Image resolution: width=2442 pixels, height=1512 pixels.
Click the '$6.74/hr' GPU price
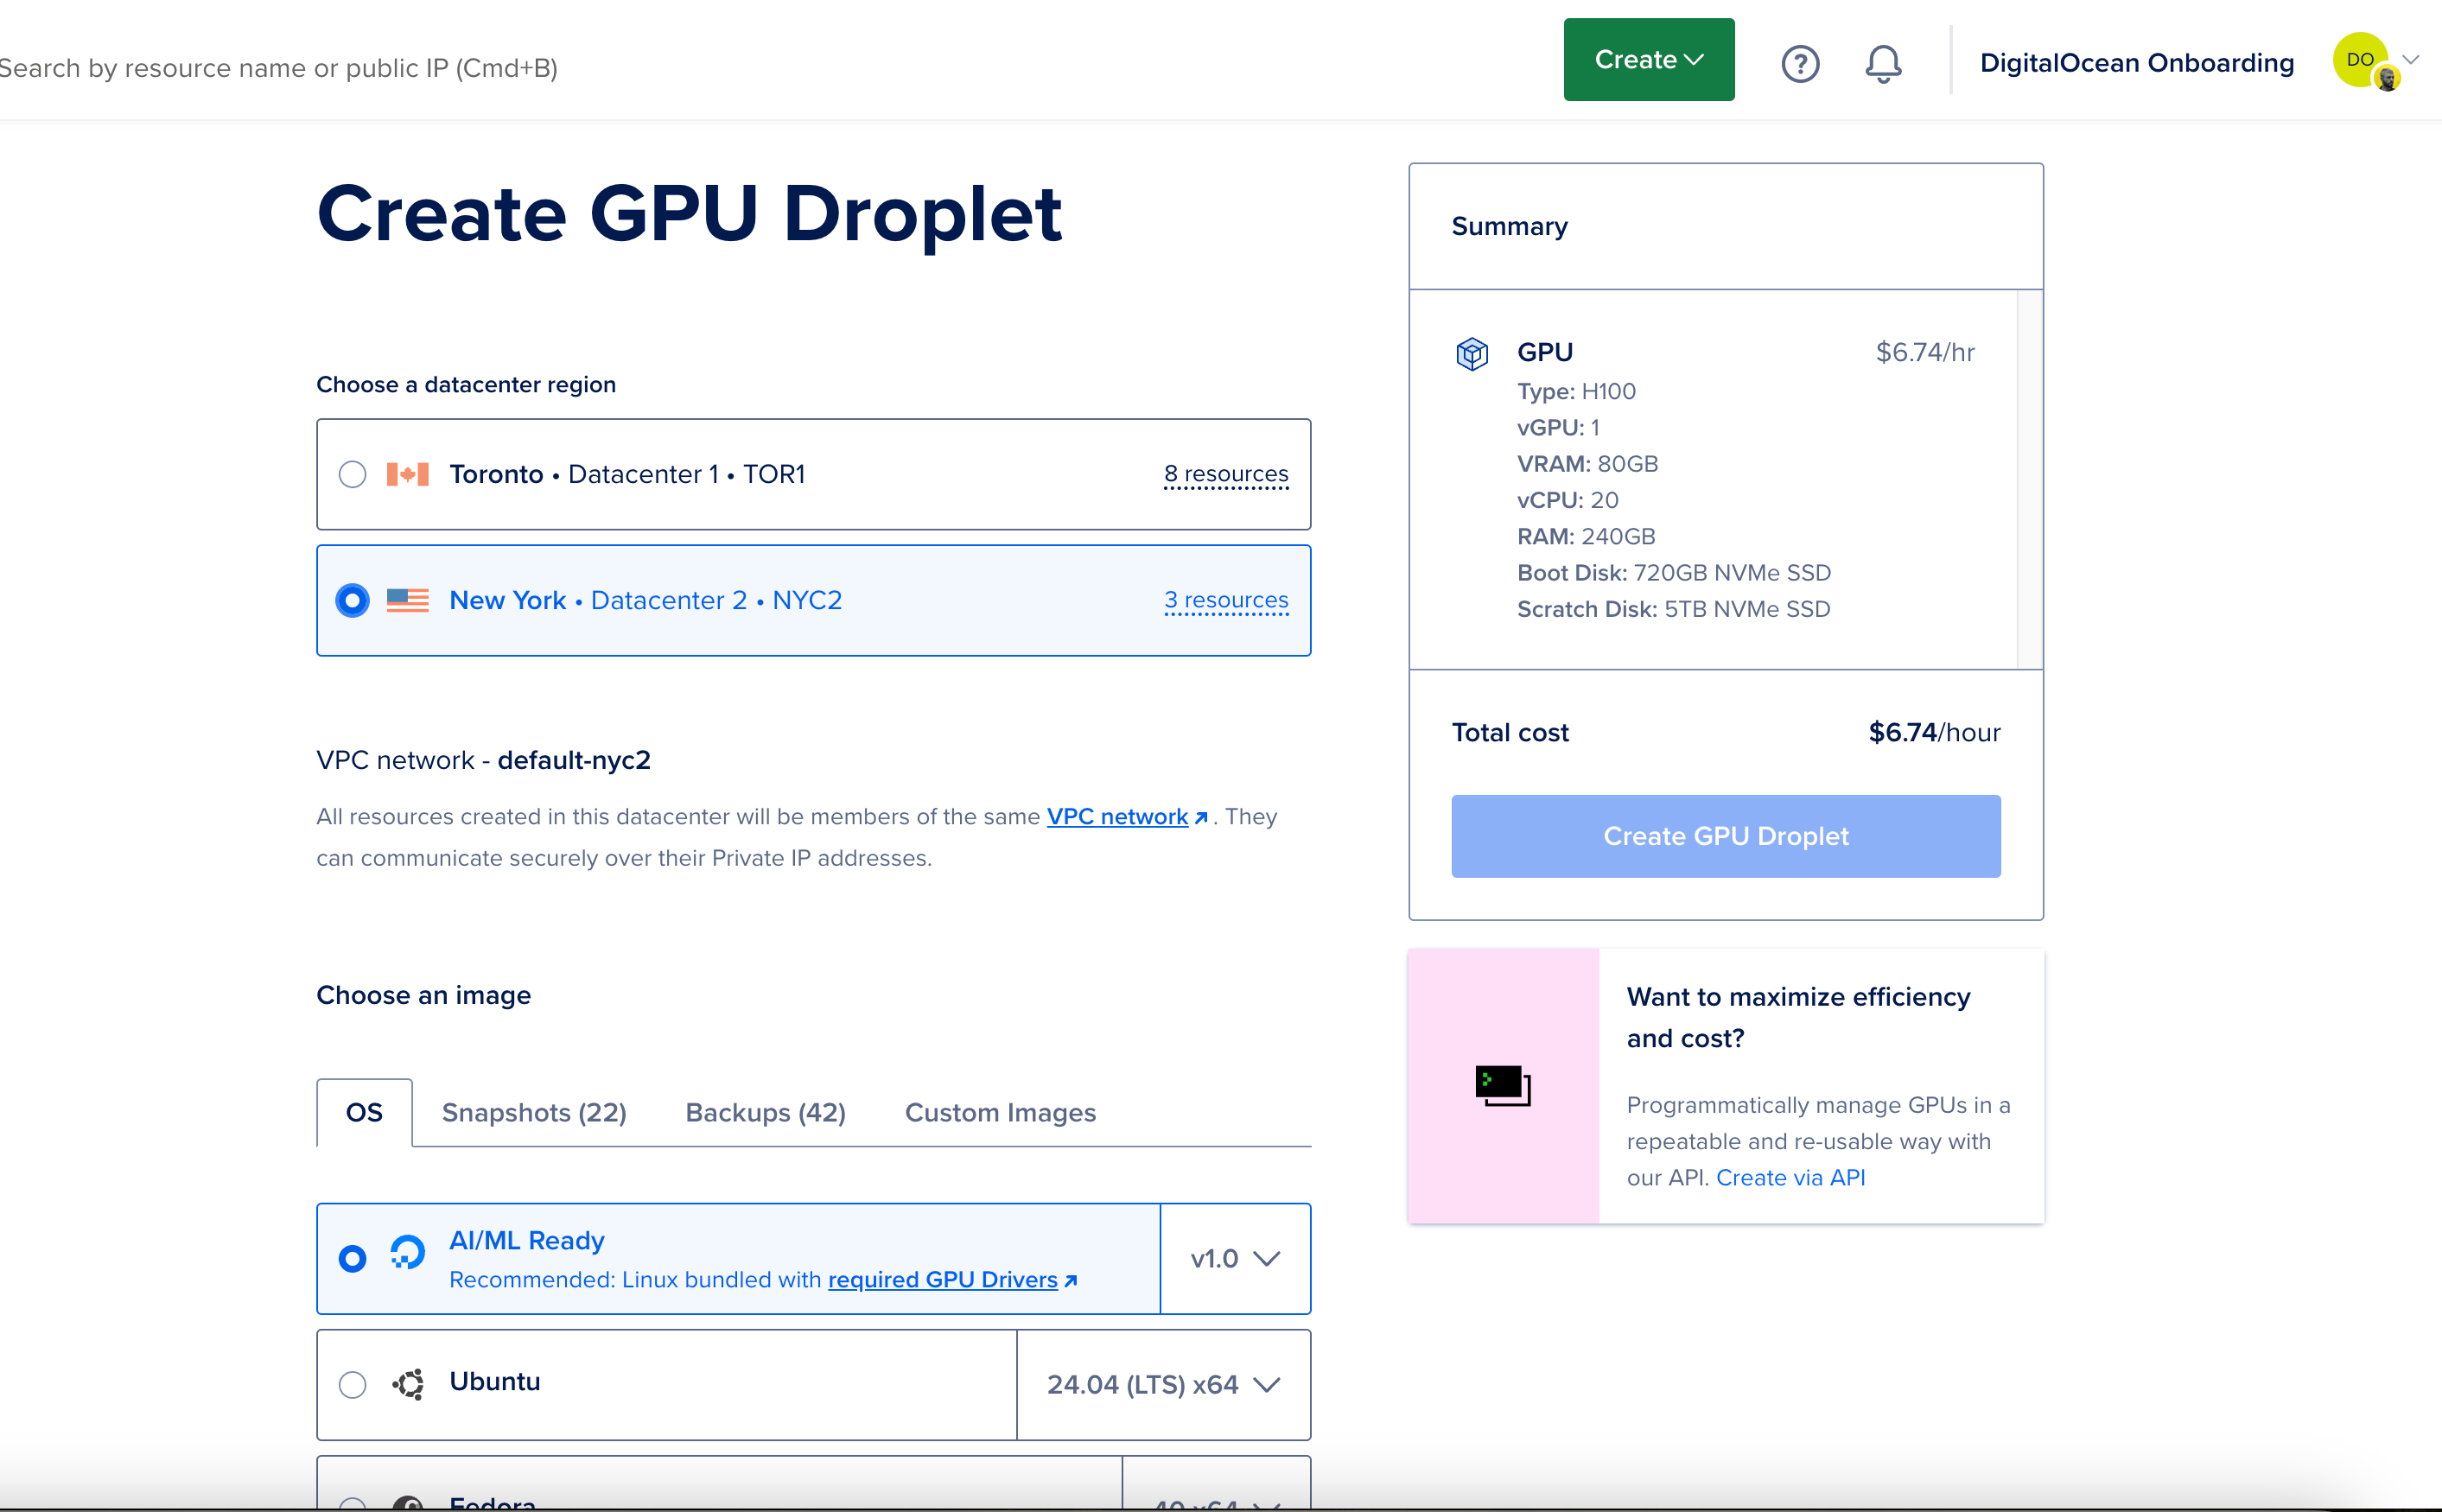pyautogui.click(x=1925, y=352)
